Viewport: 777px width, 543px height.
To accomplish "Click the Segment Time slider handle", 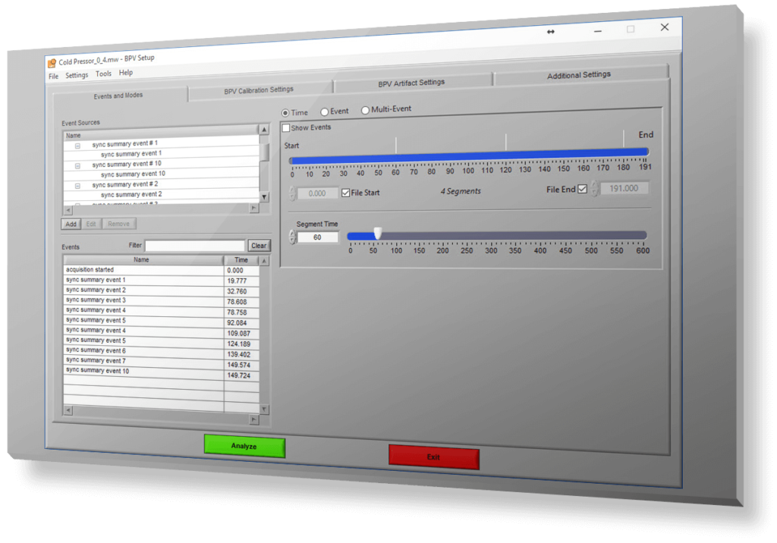I will coord(377,234).
